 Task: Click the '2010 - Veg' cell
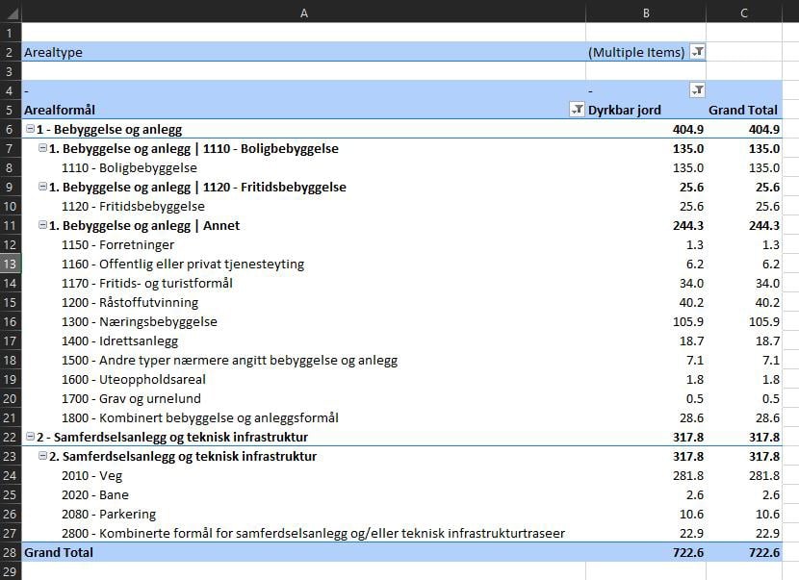tap(90, 475)
